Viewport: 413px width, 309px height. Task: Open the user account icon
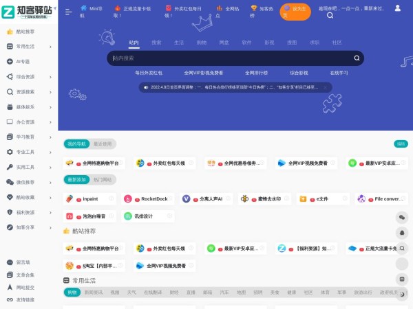(398, 8)
